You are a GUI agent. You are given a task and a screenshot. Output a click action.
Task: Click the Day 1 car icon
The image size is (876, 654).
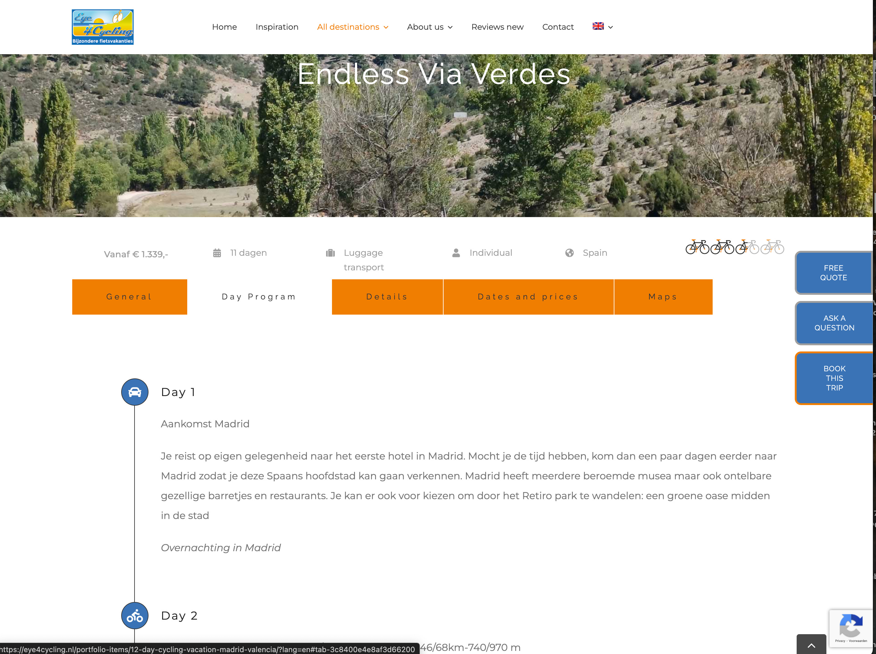pyautogui.click(x=135, y=392)
